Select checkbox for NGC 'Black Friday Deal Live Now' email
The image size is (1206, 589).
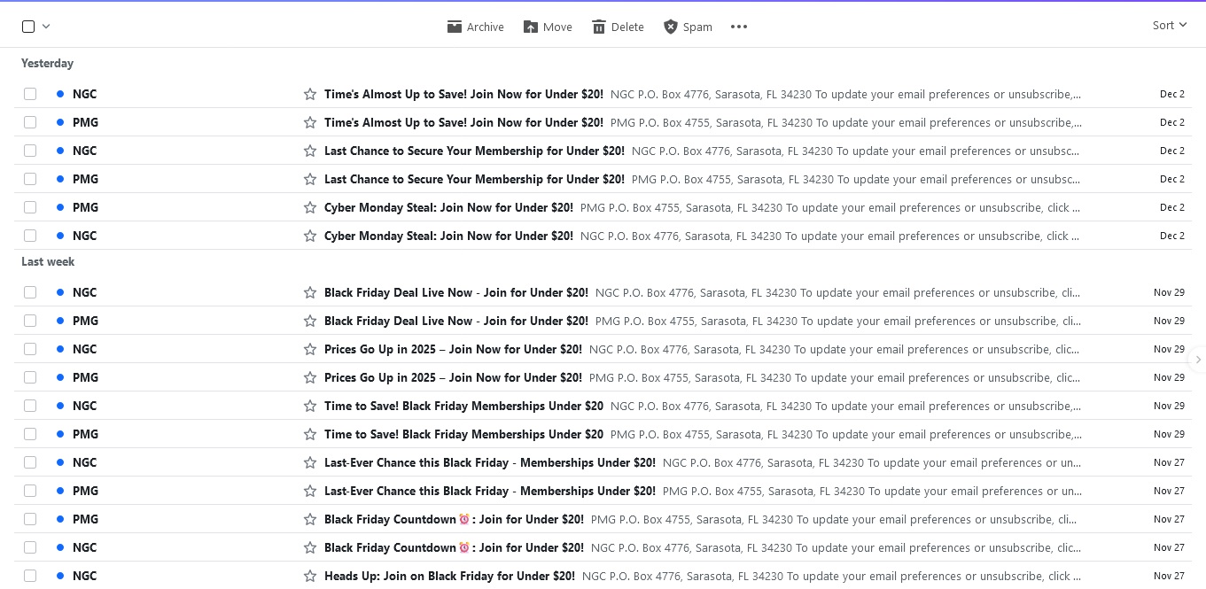(30, 292)
